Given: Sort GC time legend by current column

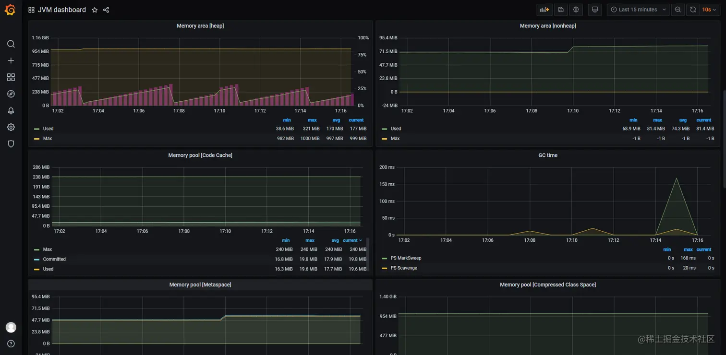Looking at the screenshot, I should tap(704, 250).
